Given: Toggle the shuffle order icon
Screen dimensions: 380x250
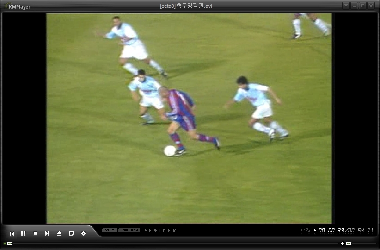Looking at the screenshot, I should click(x=307, y=231).
